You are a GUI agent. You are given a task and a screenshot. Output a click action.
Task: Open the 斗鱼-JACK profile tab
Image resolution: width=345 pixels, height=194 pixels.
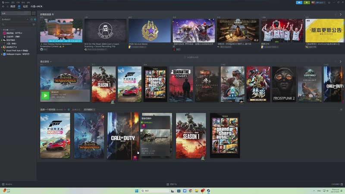(x=37, y=6)
